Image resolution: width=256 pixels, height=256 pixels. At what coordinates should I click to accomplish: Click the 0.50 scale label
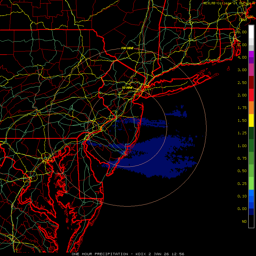pos(242,171)
